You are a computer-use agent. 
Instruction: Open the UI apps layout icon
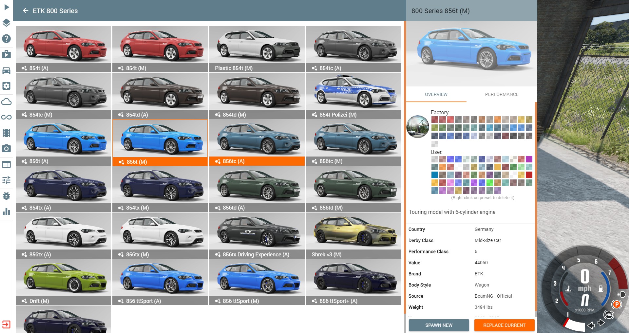(6, 164)
